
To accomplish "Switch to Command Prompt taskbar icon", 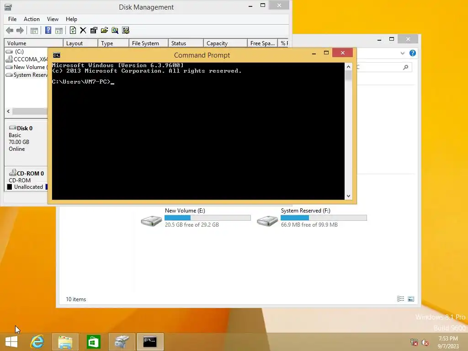I will point(150,342).
